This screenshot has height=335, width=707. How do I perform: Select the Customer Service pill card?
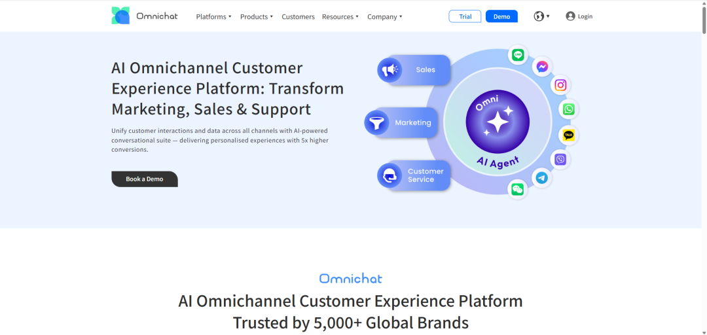pos(414,175)
